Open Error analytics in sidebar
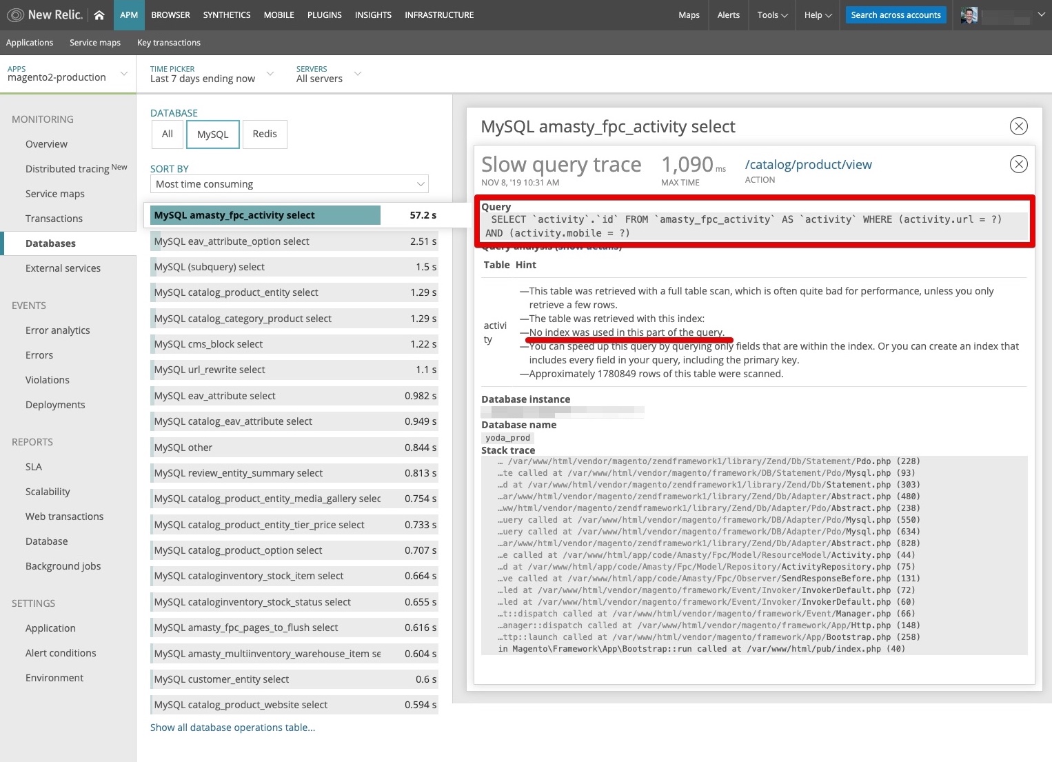1052x762 pixels. [x=57, y=330]
